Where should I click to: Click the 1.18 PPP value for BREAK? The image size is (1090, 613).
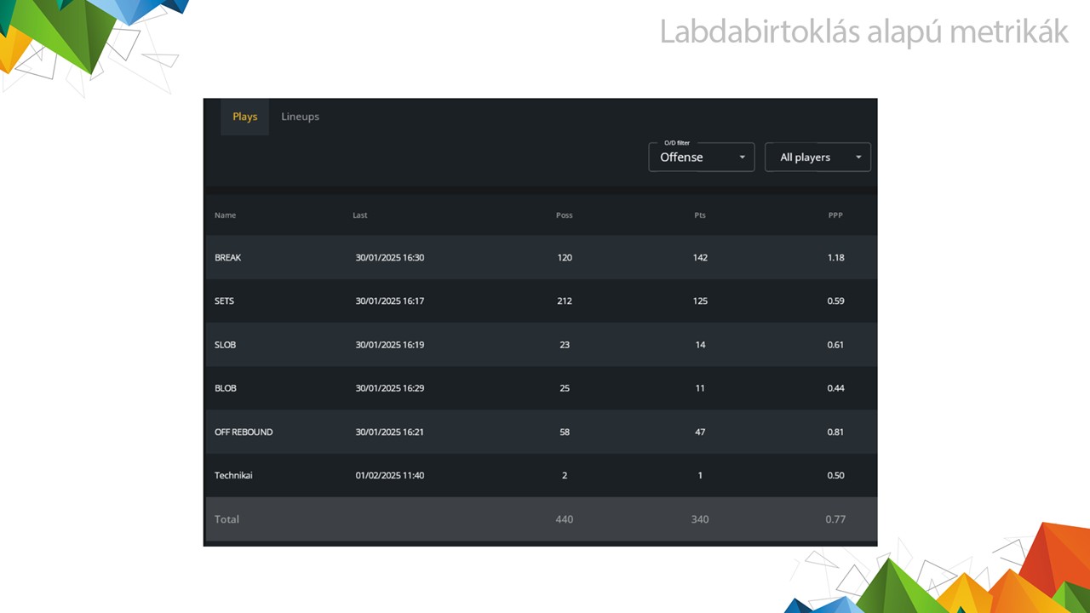[x=835, y=257]
